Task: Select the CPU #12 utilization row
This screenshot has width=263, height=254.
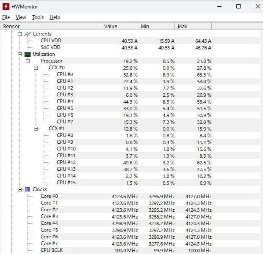Action: (x=66, y=162)
